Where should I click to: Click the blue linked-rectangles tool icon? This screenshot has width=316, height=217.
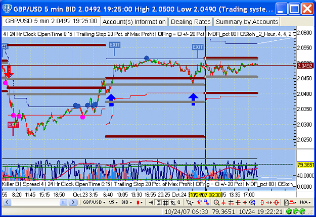[x=207, y=202]
